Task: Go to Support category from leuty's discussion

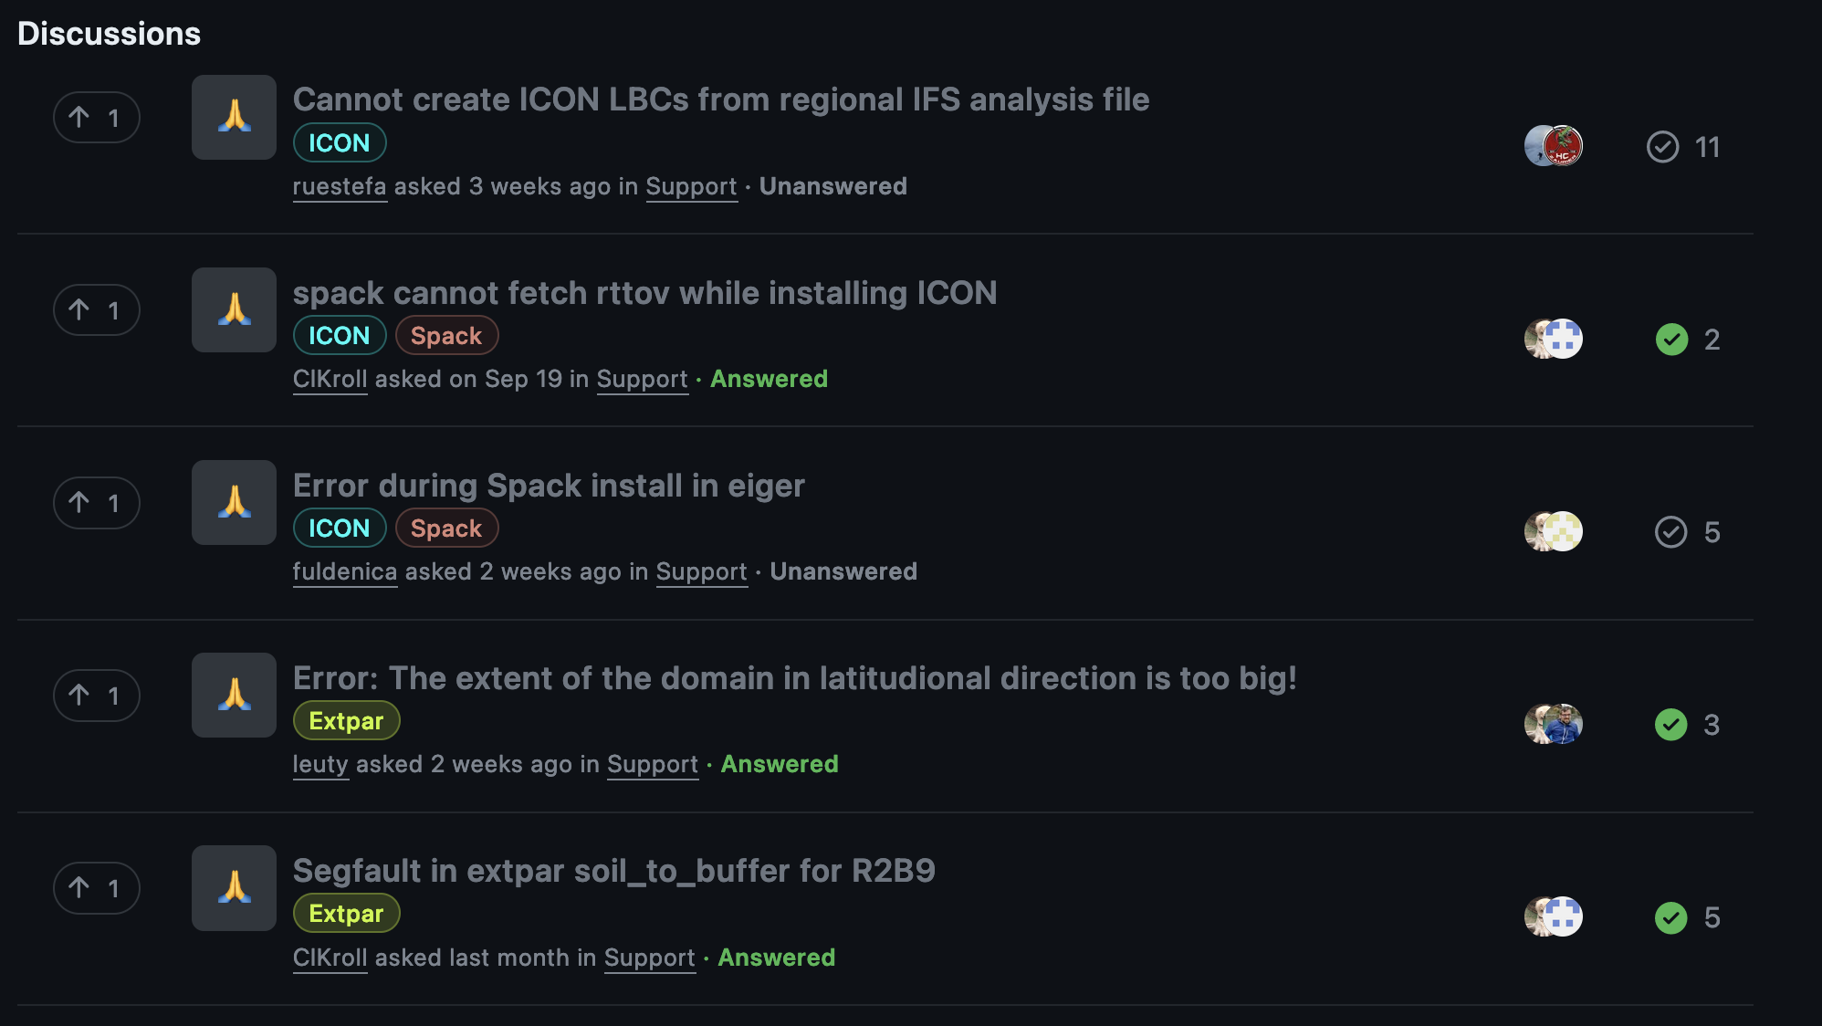Action: click(x=652, y=764)
